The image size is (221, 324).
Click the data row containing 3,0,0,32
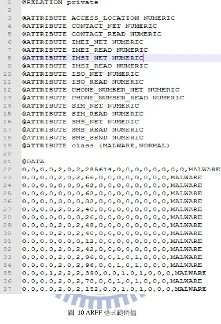pyautogui.click(x=112, y=201)
